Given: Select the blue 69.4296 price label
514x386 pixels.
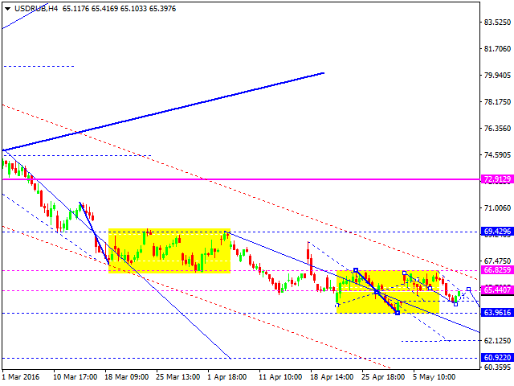Looking at the screenshot, I should (x=497, y=232).
